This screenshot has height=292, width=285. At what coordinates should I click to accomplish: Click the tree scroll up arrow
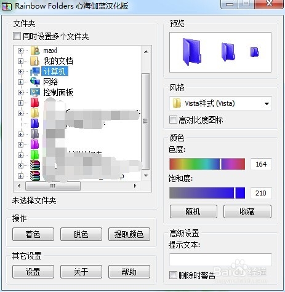pyautogui.click(x=146, y=52)
